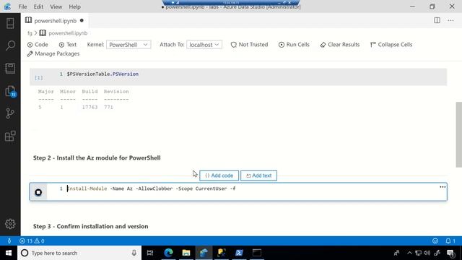Open File Explorer from the taskbar
Image resolution: width=462 pixels, height=260 pixels.
tap(186, 253)
